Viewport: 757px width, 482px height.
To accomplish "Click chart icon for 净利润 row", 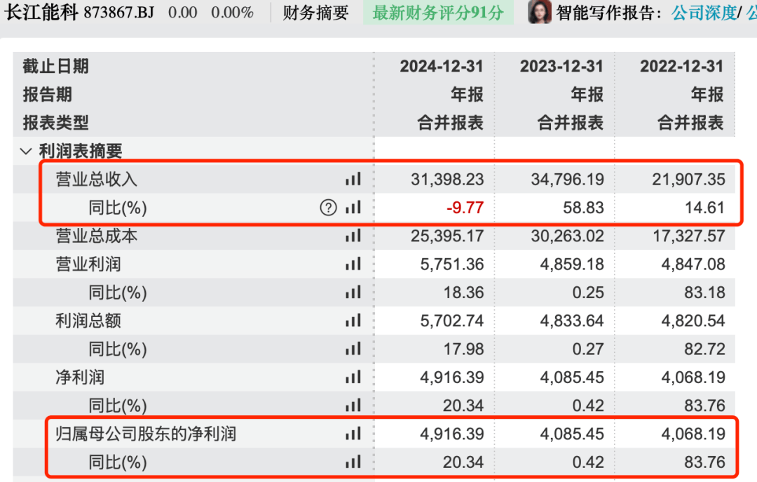I will [353, 377].
